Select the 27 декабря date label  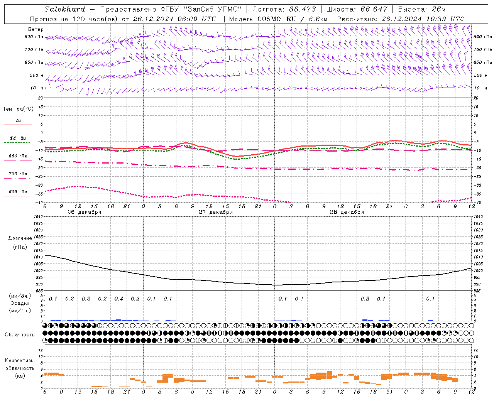[216, 212]
